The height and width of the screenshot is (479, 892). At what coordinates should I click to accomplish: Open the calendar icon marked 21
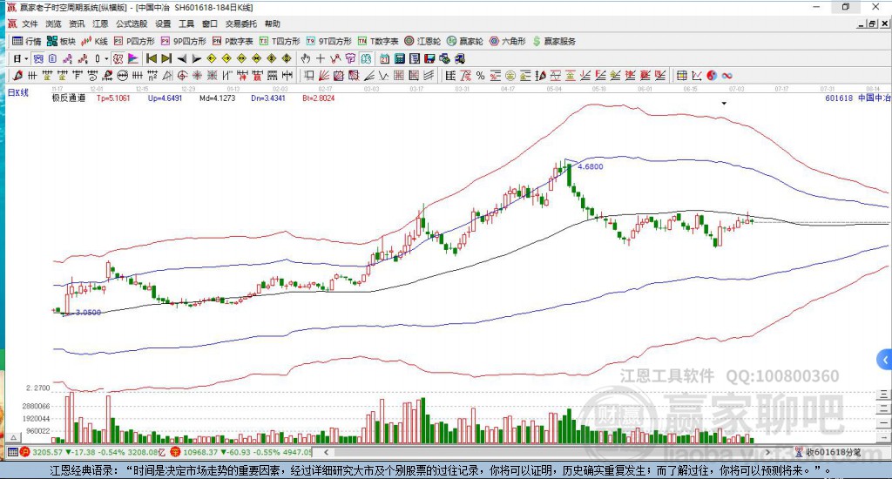coord(384,58)
